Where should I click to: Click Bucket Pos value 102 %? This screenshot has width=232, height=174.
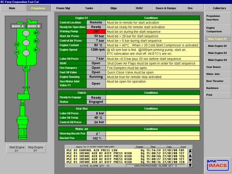(x=96, y=138)
